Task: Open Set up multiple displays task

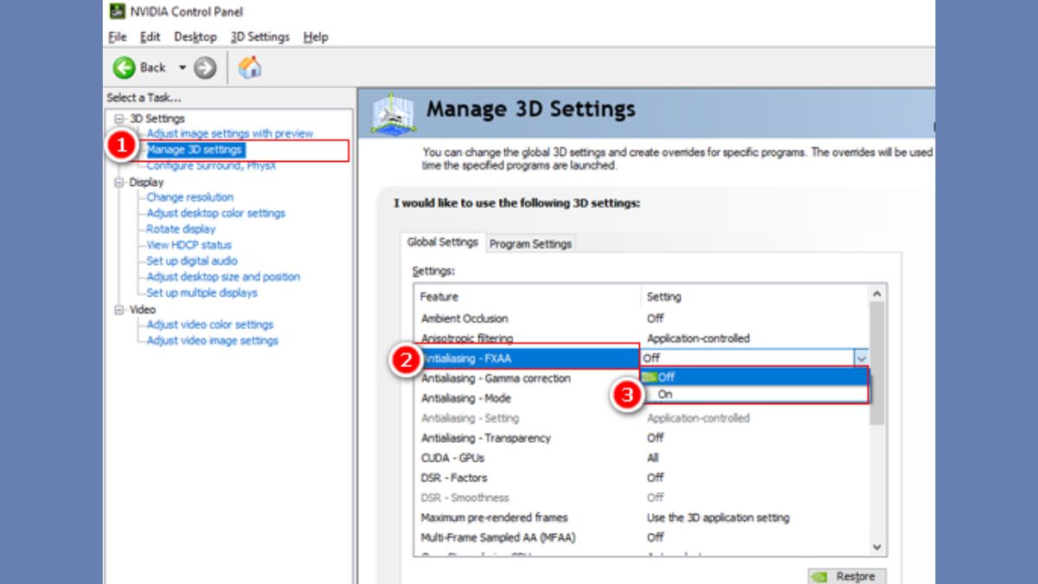Action: click(x=202, y=292)
